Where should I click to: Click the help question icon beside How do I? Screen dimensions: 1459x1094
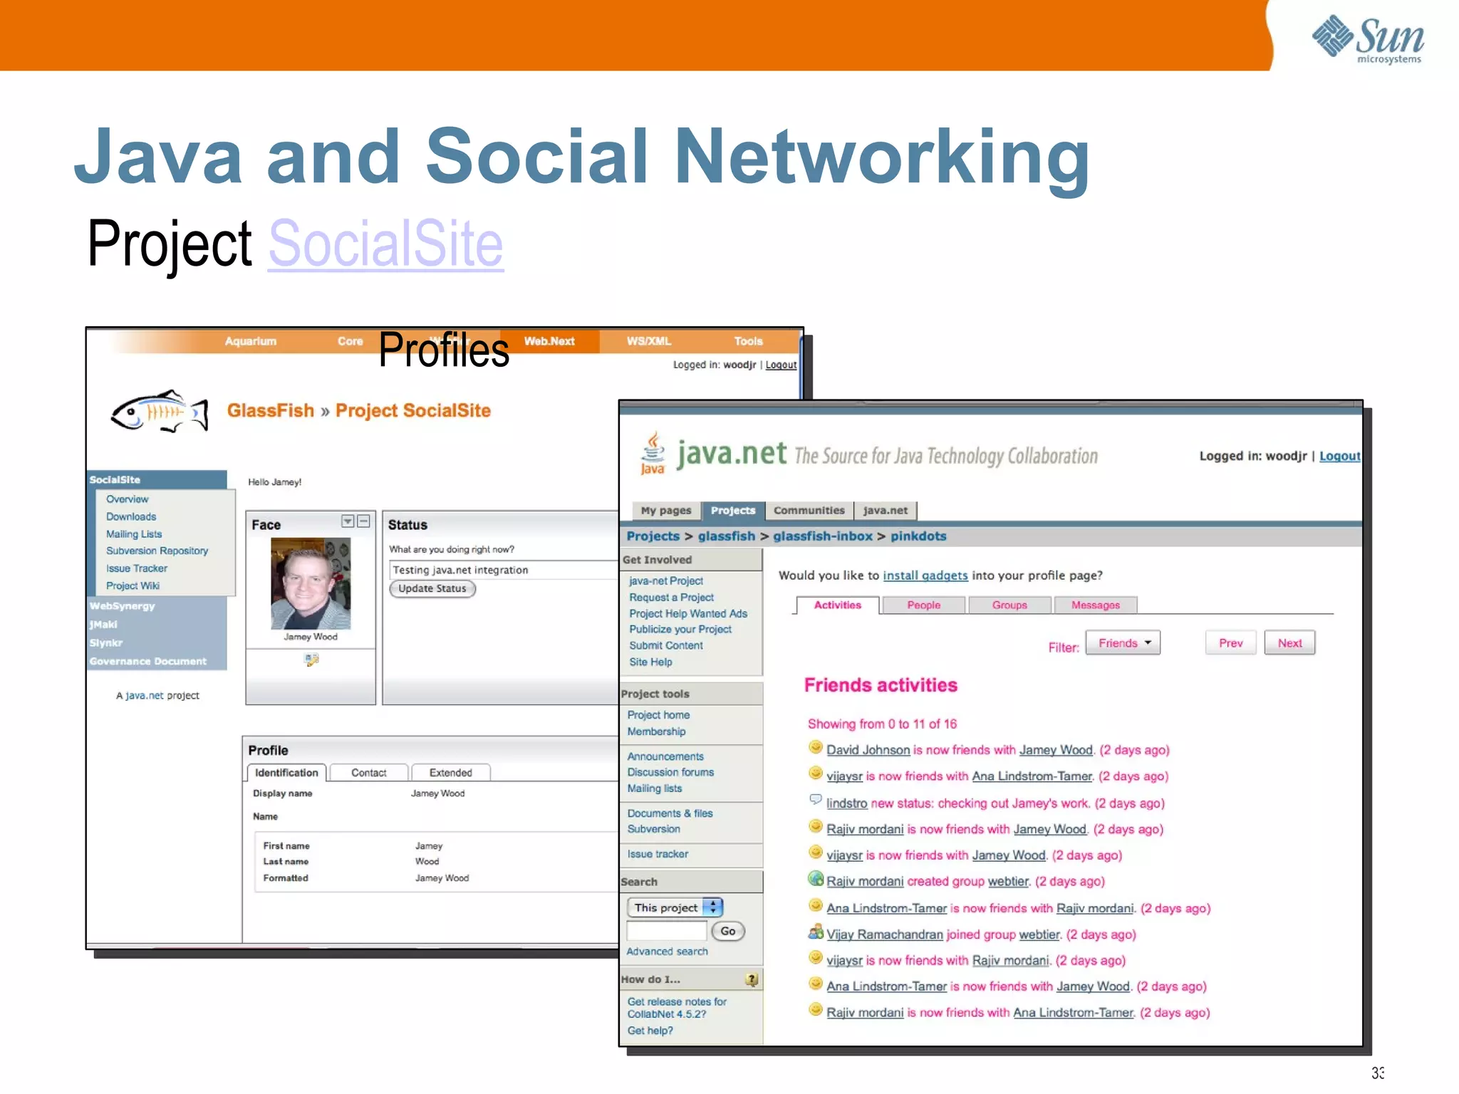coord(751,979)
